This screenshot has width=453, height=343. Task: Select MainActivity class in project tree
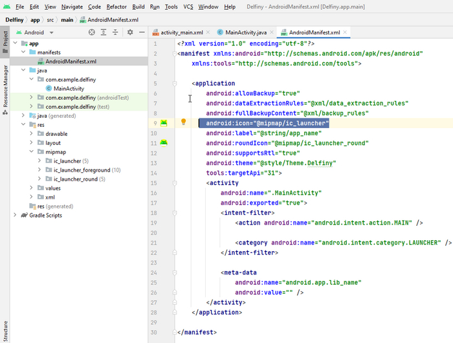point(69,88)
